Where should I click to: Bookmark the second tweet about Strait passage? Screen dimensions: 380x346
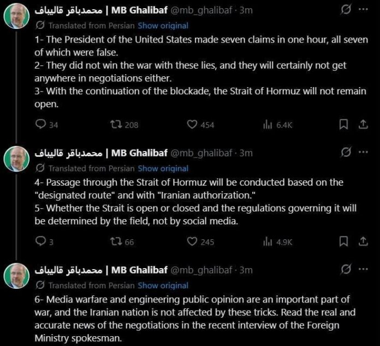(343, 241)
